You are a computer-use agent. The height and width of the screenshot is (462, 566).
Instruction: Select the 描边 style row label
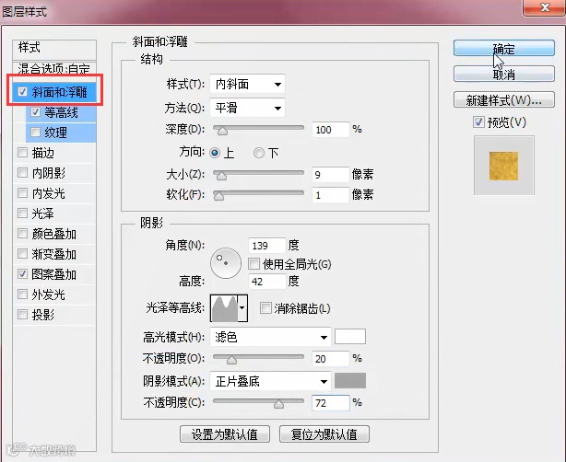(x=43, y=153)
